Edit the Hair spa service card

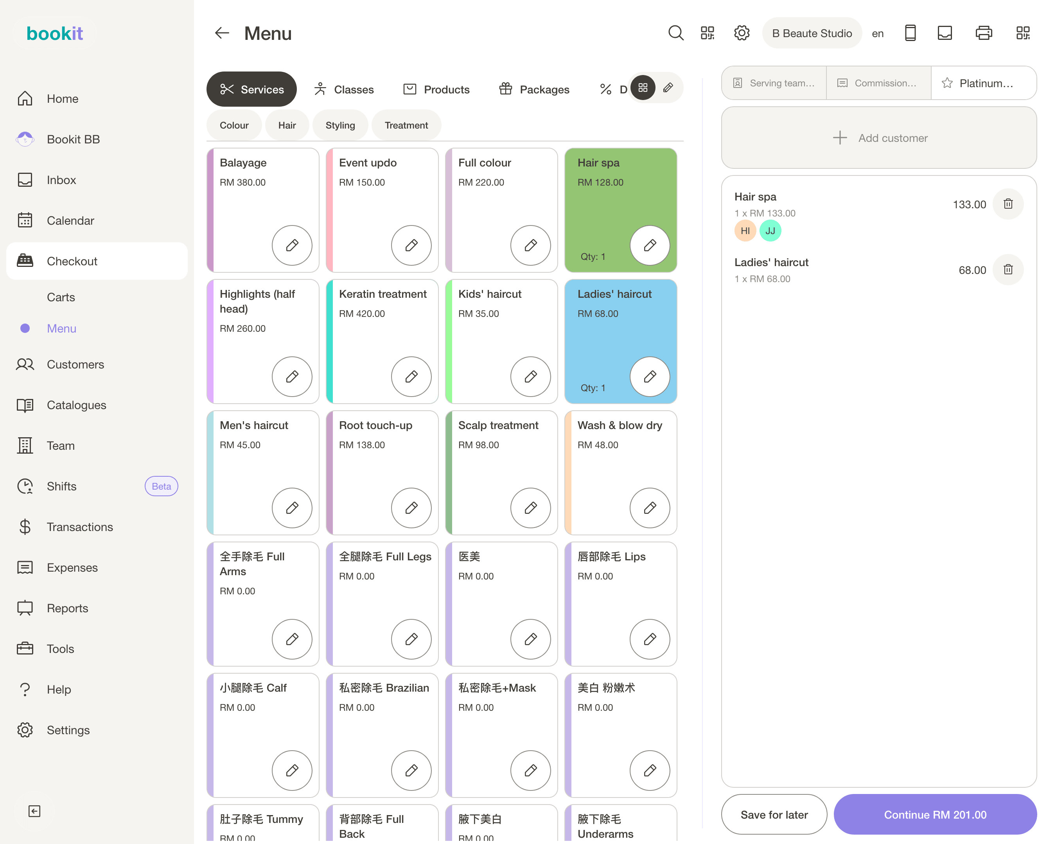tap(650, 245)
